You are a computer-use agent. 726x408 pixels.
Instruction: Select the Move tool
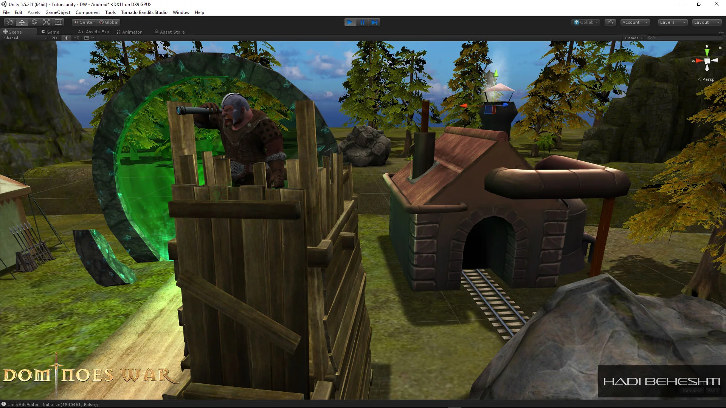(x=22, y=22)
